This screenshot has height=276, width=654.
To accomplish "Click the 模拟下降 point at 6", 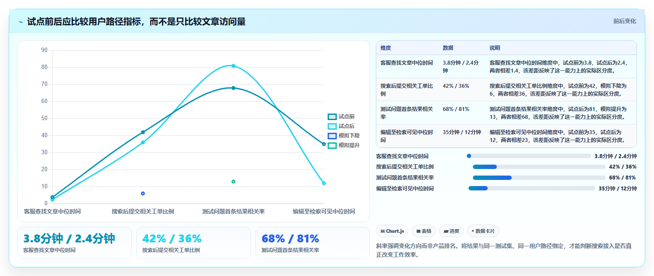I will pos(143,193).
